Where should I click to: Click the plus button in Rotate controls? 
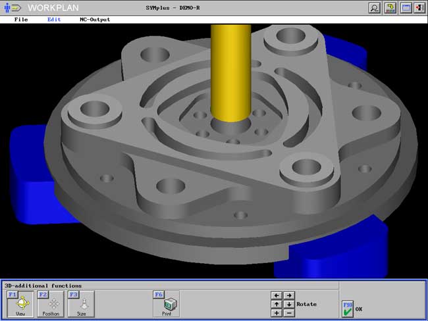pyautogui.click(x=277, y=313)
